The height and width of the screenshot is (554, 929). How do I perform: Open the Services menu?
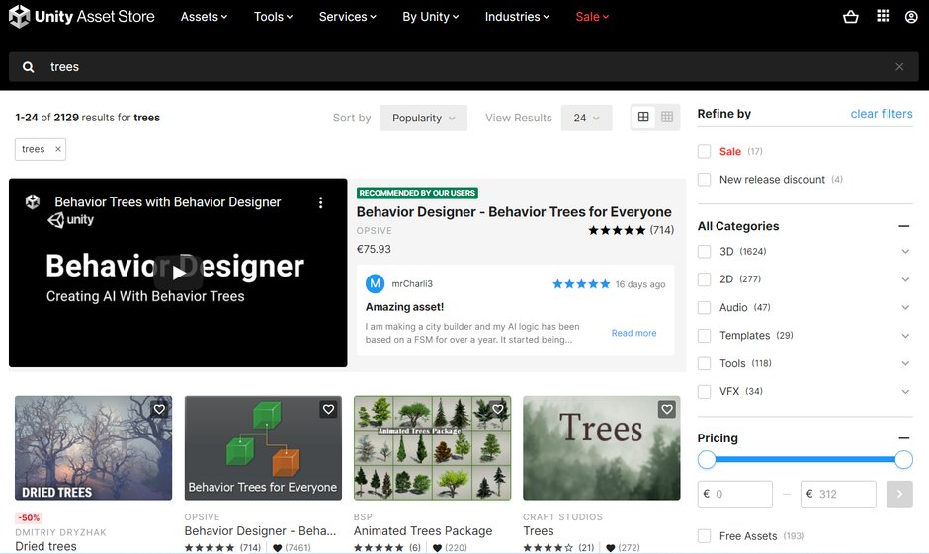(348, 17)
